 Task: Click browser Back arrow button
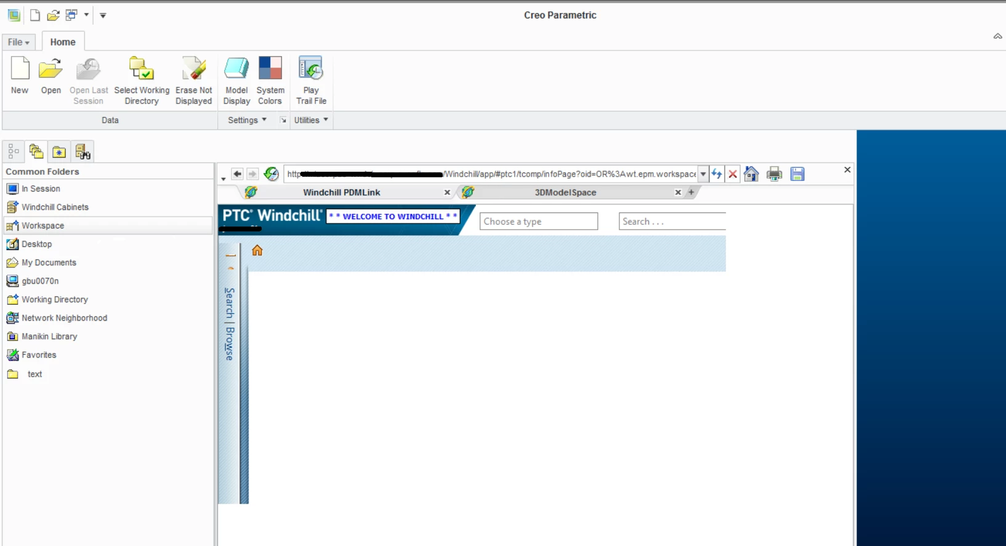tap(237, 174)
